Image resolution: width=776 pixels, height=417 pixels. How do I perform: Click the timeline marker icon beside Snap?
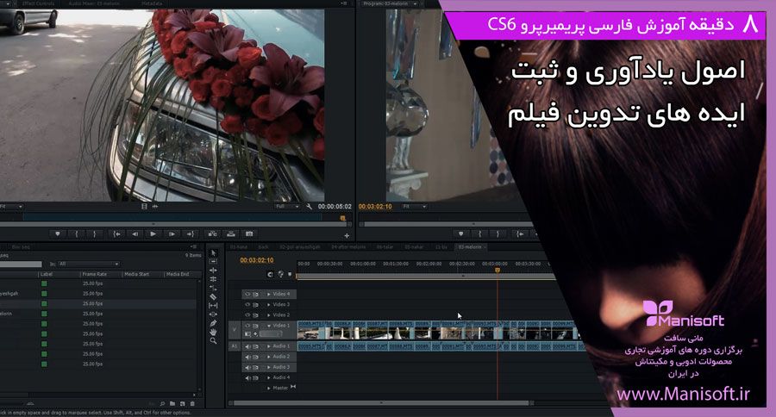[x=290, y=274]
